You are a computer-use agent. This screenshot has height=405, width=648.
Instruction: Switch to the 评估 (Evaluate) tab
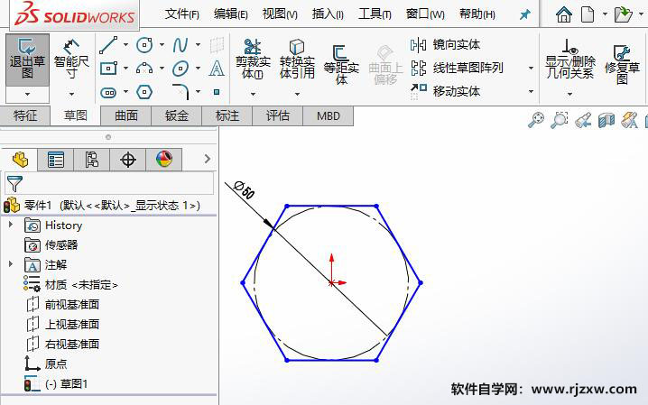[x=277, y=115]
